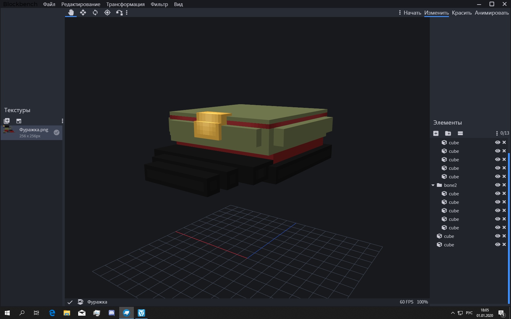Image resolution: width=511 pixels, height=319 pixels.
Task: Select the Move tool with four arrows
Action: point(83,12)
